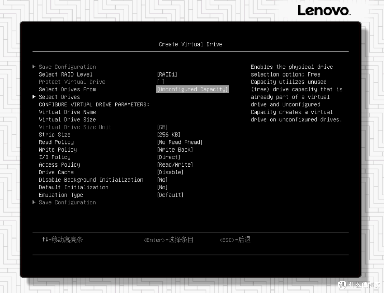Click the Create Virtual Drive title
This screenshot has width=384, height=293.
[x=191, y=45]
